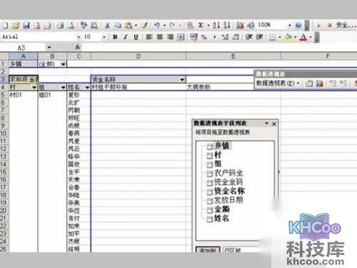Click the AutoSum sigma icon
The image size is (357, 268).
201,25
